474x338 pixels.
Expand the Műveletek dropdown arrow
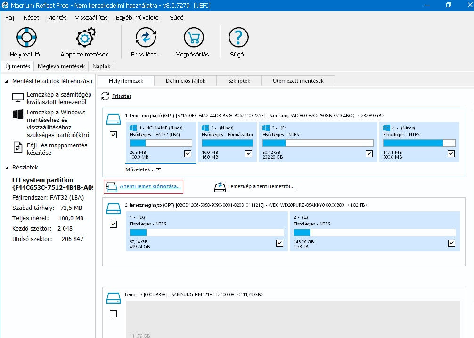pyautogui.click(x=158, y=169)
